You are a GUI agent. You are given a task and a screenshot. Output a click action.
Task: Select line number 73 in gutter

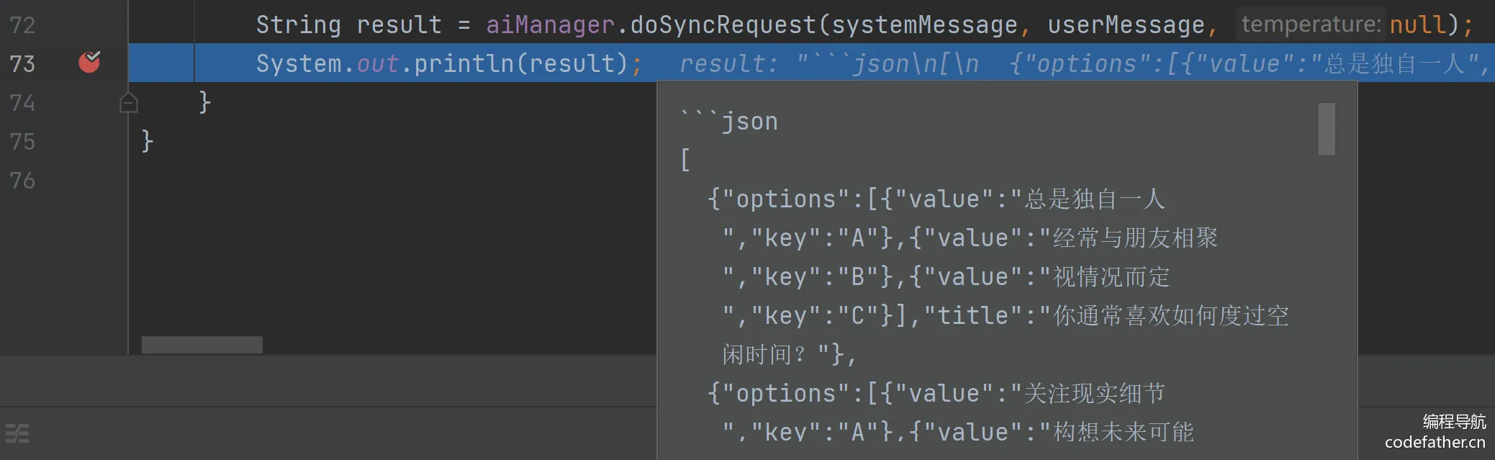pyautogui.click(x=22, y=64)
